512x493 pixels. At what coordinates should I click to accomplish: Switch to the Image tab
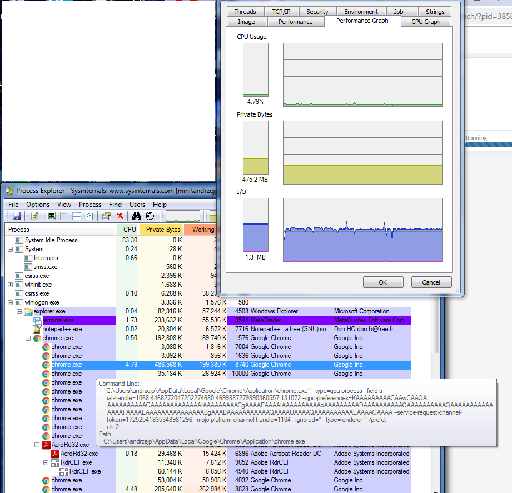[x=246, y=22]
